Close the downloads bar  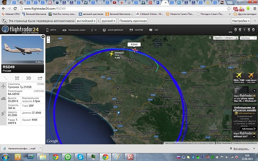click(x=254, y=149)
